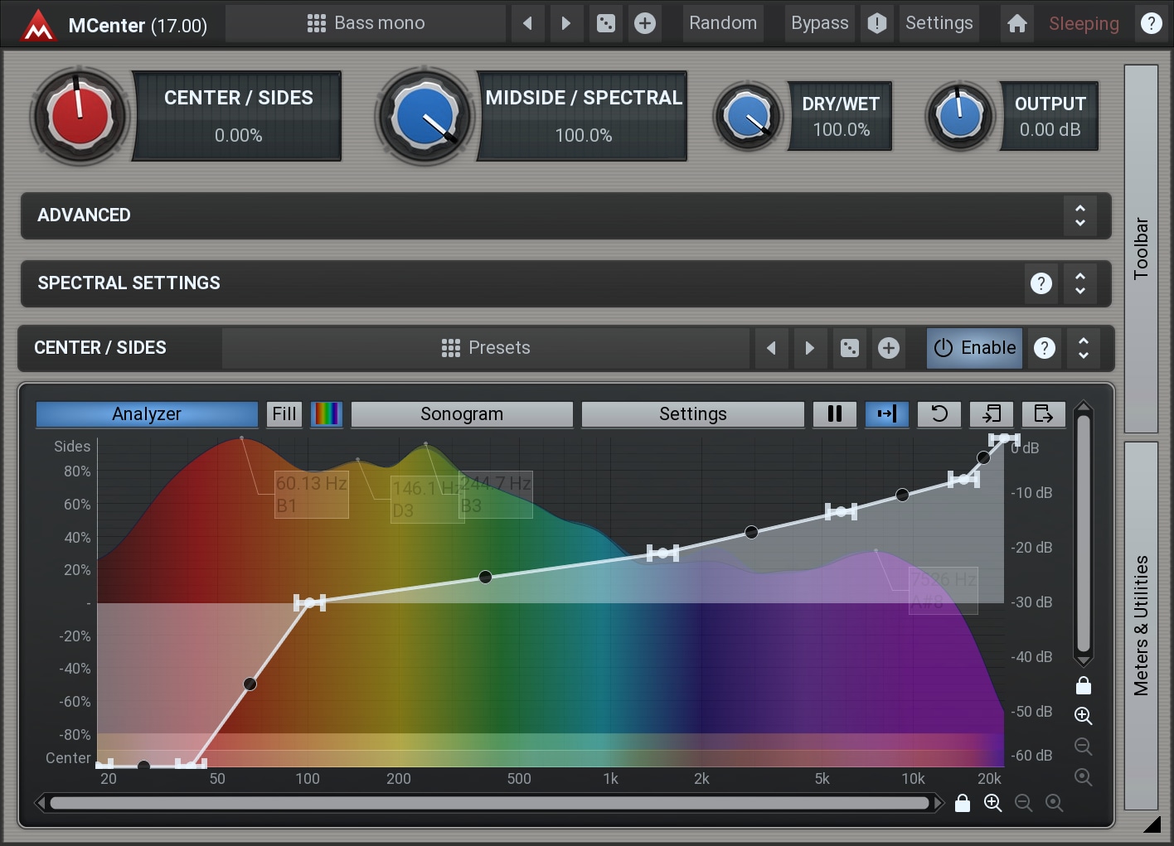
Task: Click the exclamation icon beside Bypass
Action: (876, 23)
